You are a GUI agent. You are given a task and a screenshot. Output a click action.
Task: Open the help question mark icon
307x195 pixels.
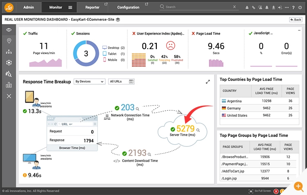click(293, 7)
